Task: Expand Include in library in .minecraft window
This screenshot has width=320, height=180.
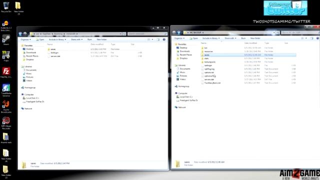Action: [x=57, y=39]
